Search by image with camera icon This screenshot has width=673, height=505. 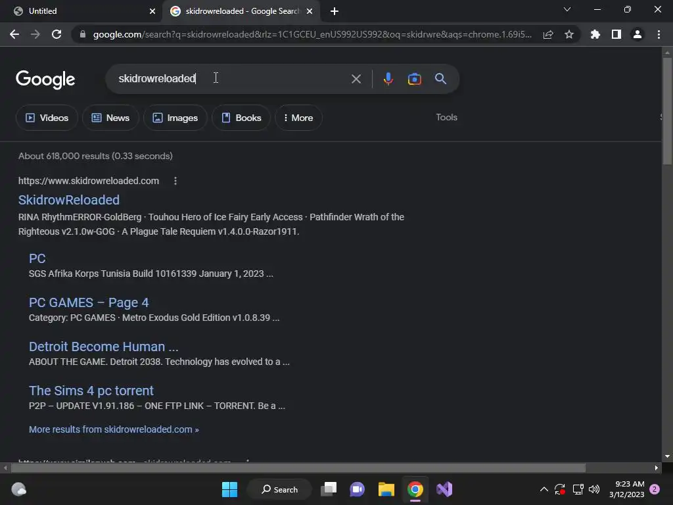tap(414, 79)
